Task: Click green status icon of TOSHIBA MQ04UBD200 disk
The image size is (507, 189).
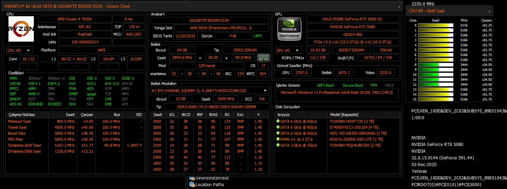Action: click(278, 145)
